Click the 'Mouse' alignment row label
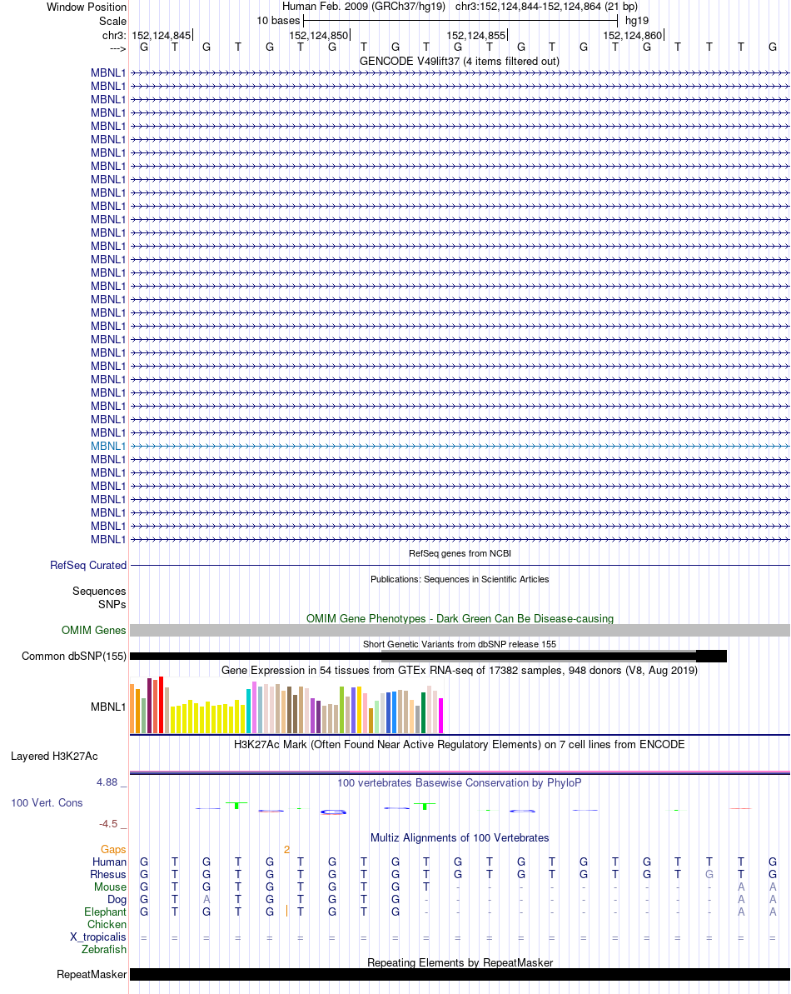This screenshot has width=791, height=994. pyautogui.click(x=110, y=887)
